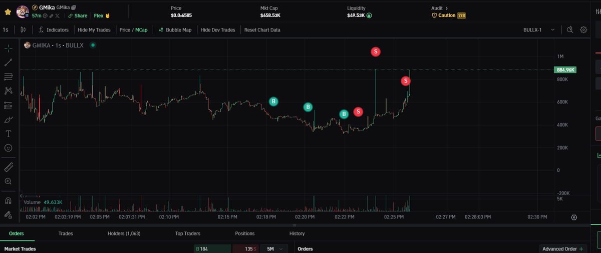This screenshot has width=601, height=253.
Task: Click the Mkt Cap $658.53K value
Action: pyautogui.click(x=270, y=15)
